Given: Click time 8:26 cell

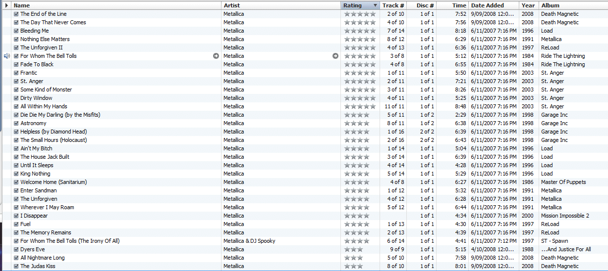Looking at the screenshot, I should click(x=460, y=90).
